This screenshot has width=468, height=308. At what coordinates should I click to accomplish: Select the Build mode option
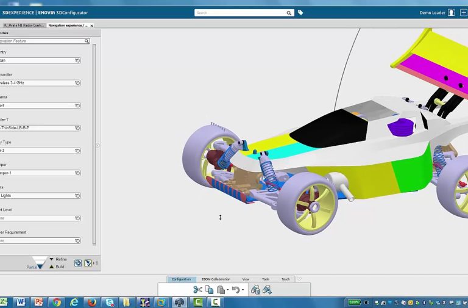pyautogui.click(x=60, y=267)
